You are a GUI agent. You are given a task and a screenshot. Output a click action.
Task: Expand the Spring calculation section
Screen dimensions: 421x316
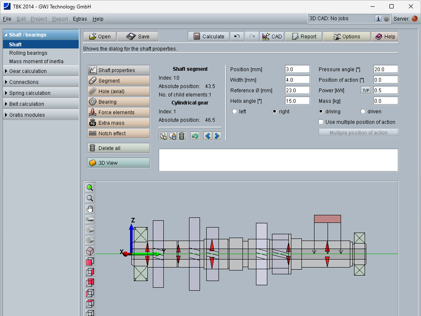(29, 93)
